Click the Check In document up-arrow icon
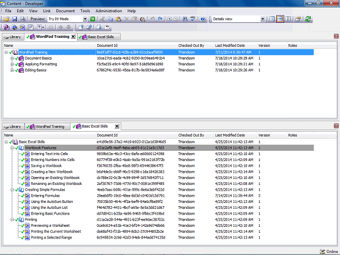The image size is (340, 255). click(81, 27)
